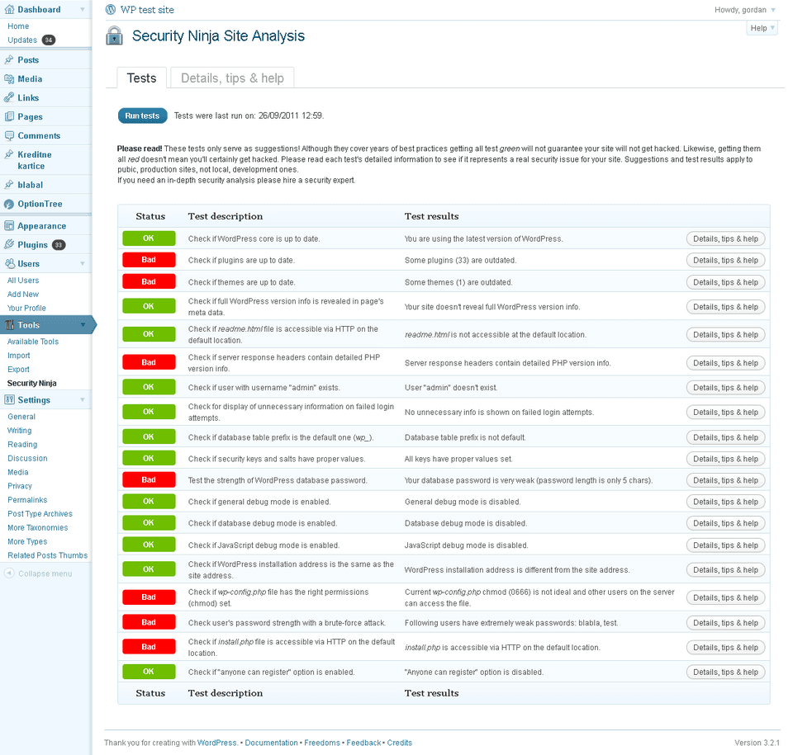The image size is (793, 755).
Task: Open details for wp-config.php permissions test
Action: (x=725, y=598)
